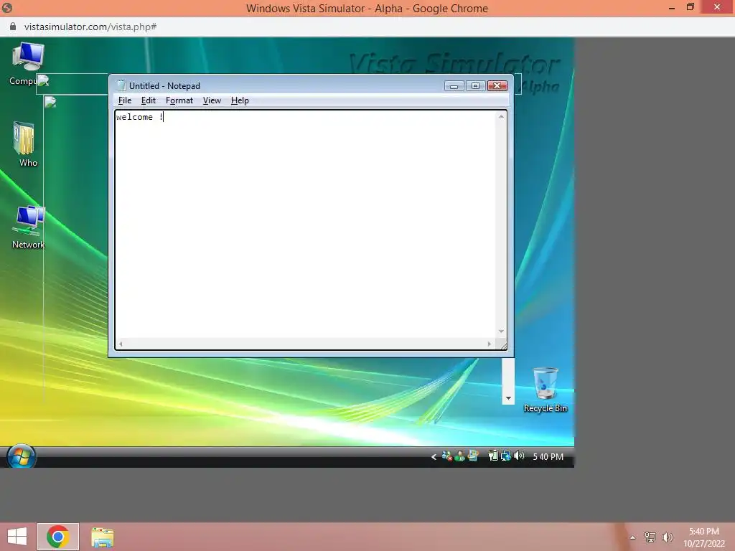Click the lock icon in address bar
The height and width of the screenshot is (551, 735).
pos(13,27)
